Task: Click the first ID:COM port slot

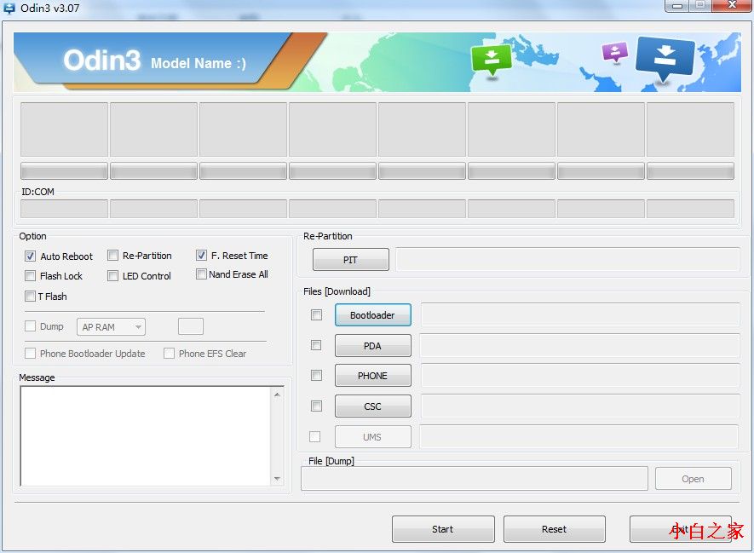Action: coord(64,209)
